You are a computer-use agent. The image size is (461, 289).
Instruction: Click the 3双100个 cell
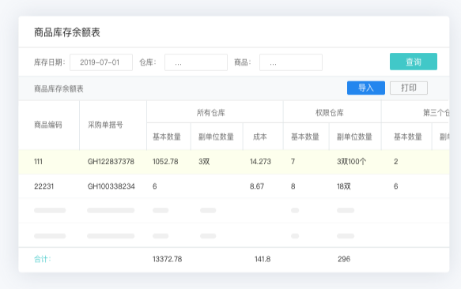pyautogui.click(x=352, y=162)
